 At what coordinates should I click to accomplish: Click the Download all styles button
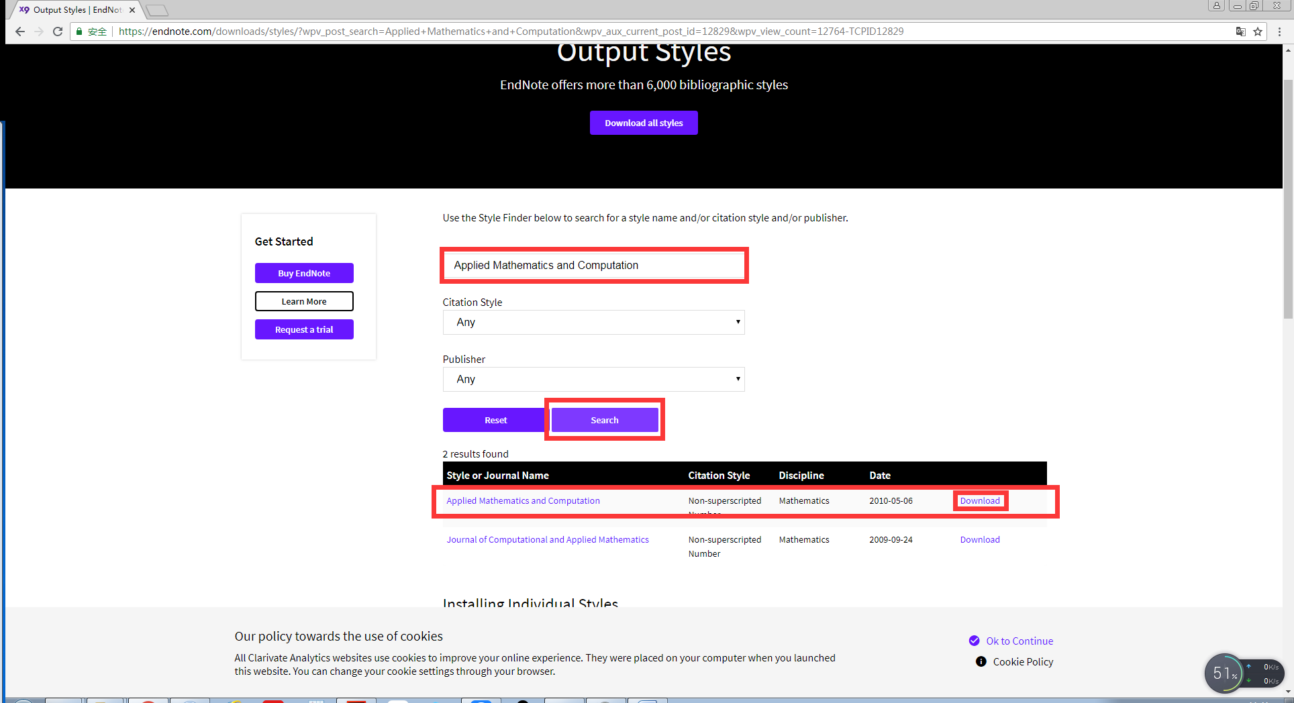(x=644, y=123)
